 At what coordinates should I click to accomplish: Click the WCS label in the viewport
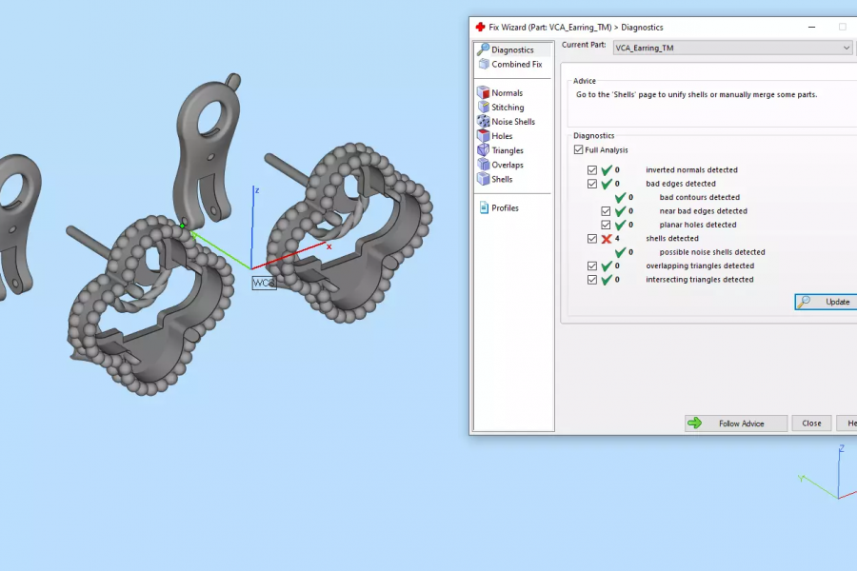(x=264, y=283)
